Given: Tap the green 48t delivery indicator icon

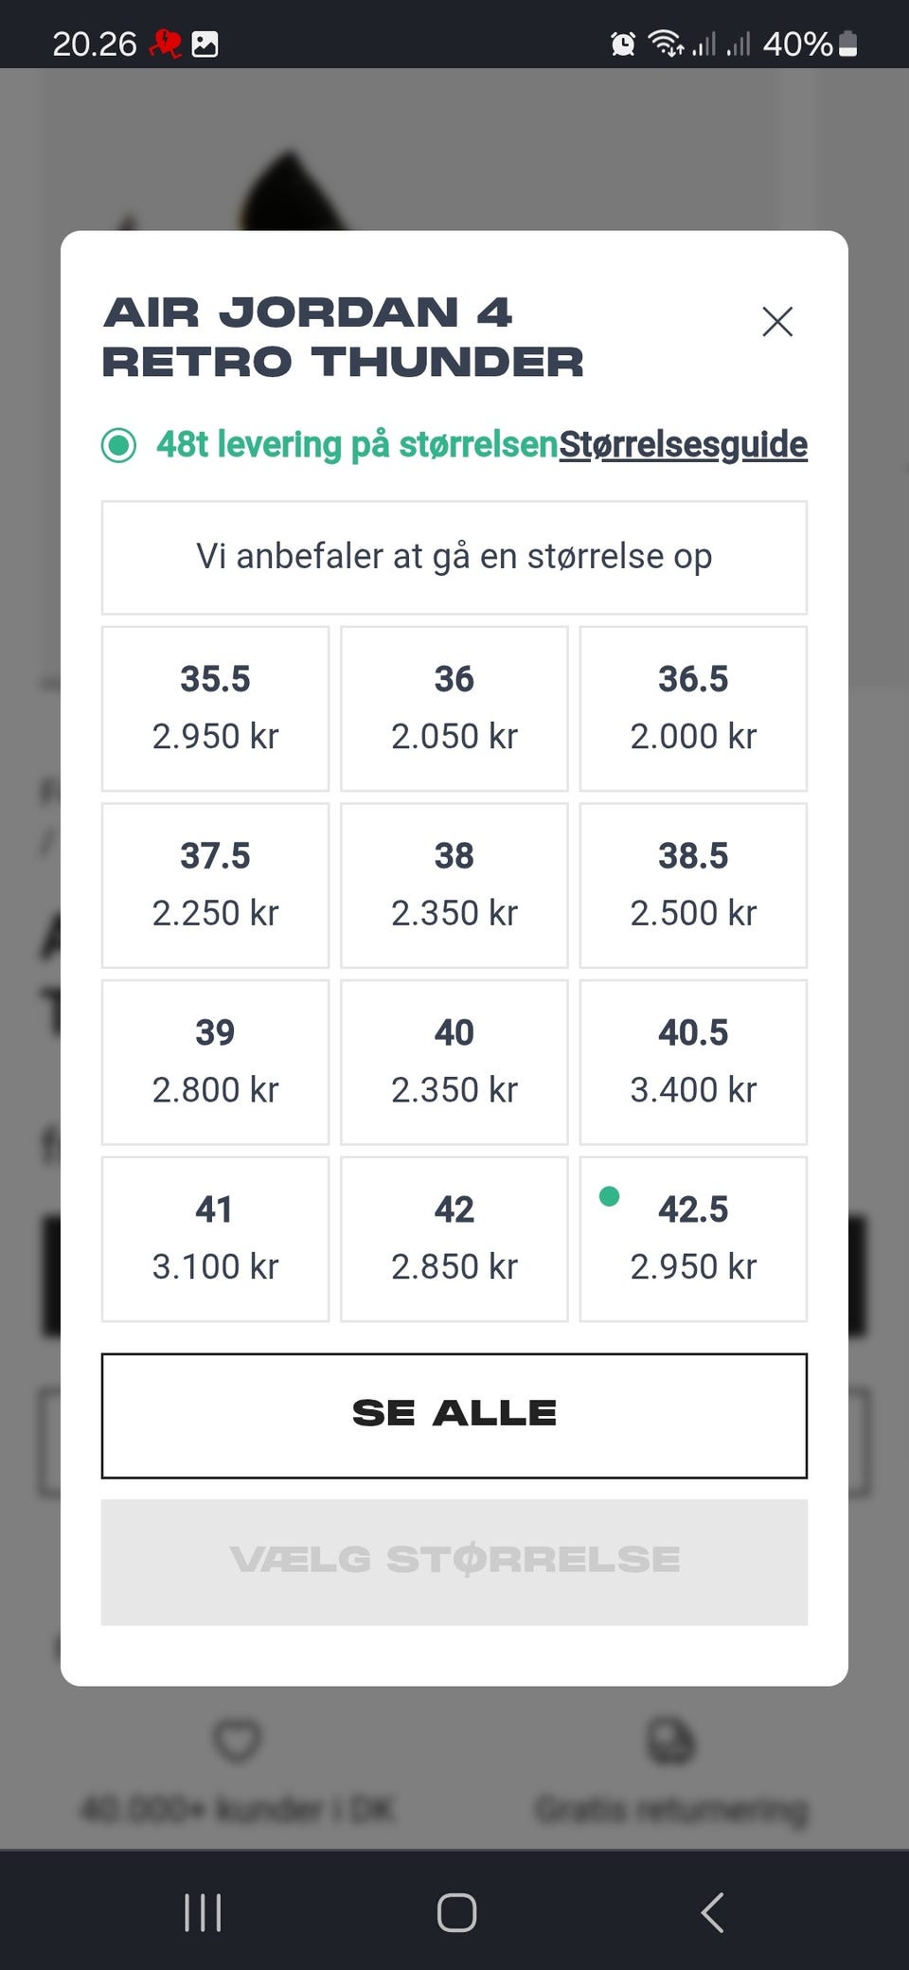Looking at the screenshot, I should 119,444.
